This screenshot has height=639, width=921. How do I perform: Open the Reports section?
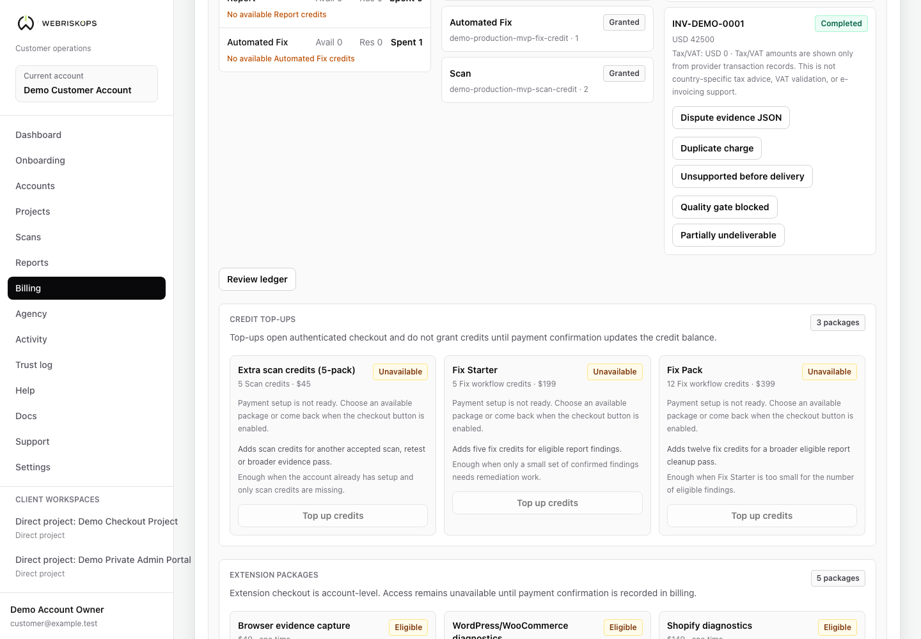pyautogui.click(x=86, y=263)
